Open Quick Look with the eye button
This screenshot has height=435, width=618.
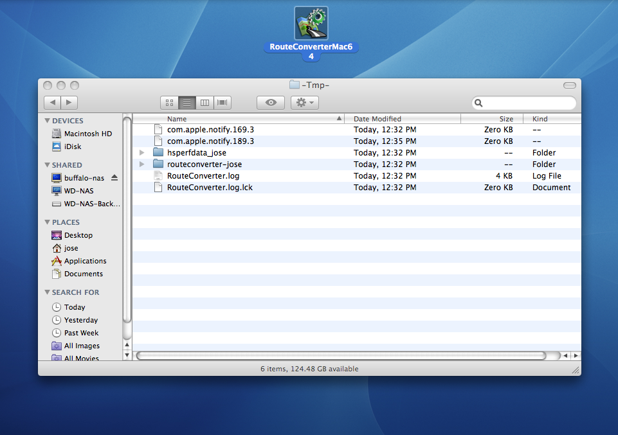coord(271,103)
